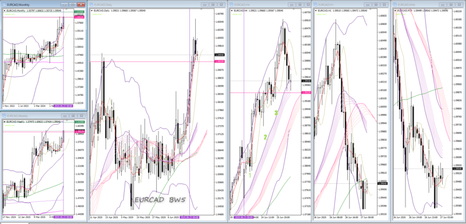The image size is (466, 224).
Task: Open system menu icon of EURCAD,H1 window
Action: tap(315, 5)
